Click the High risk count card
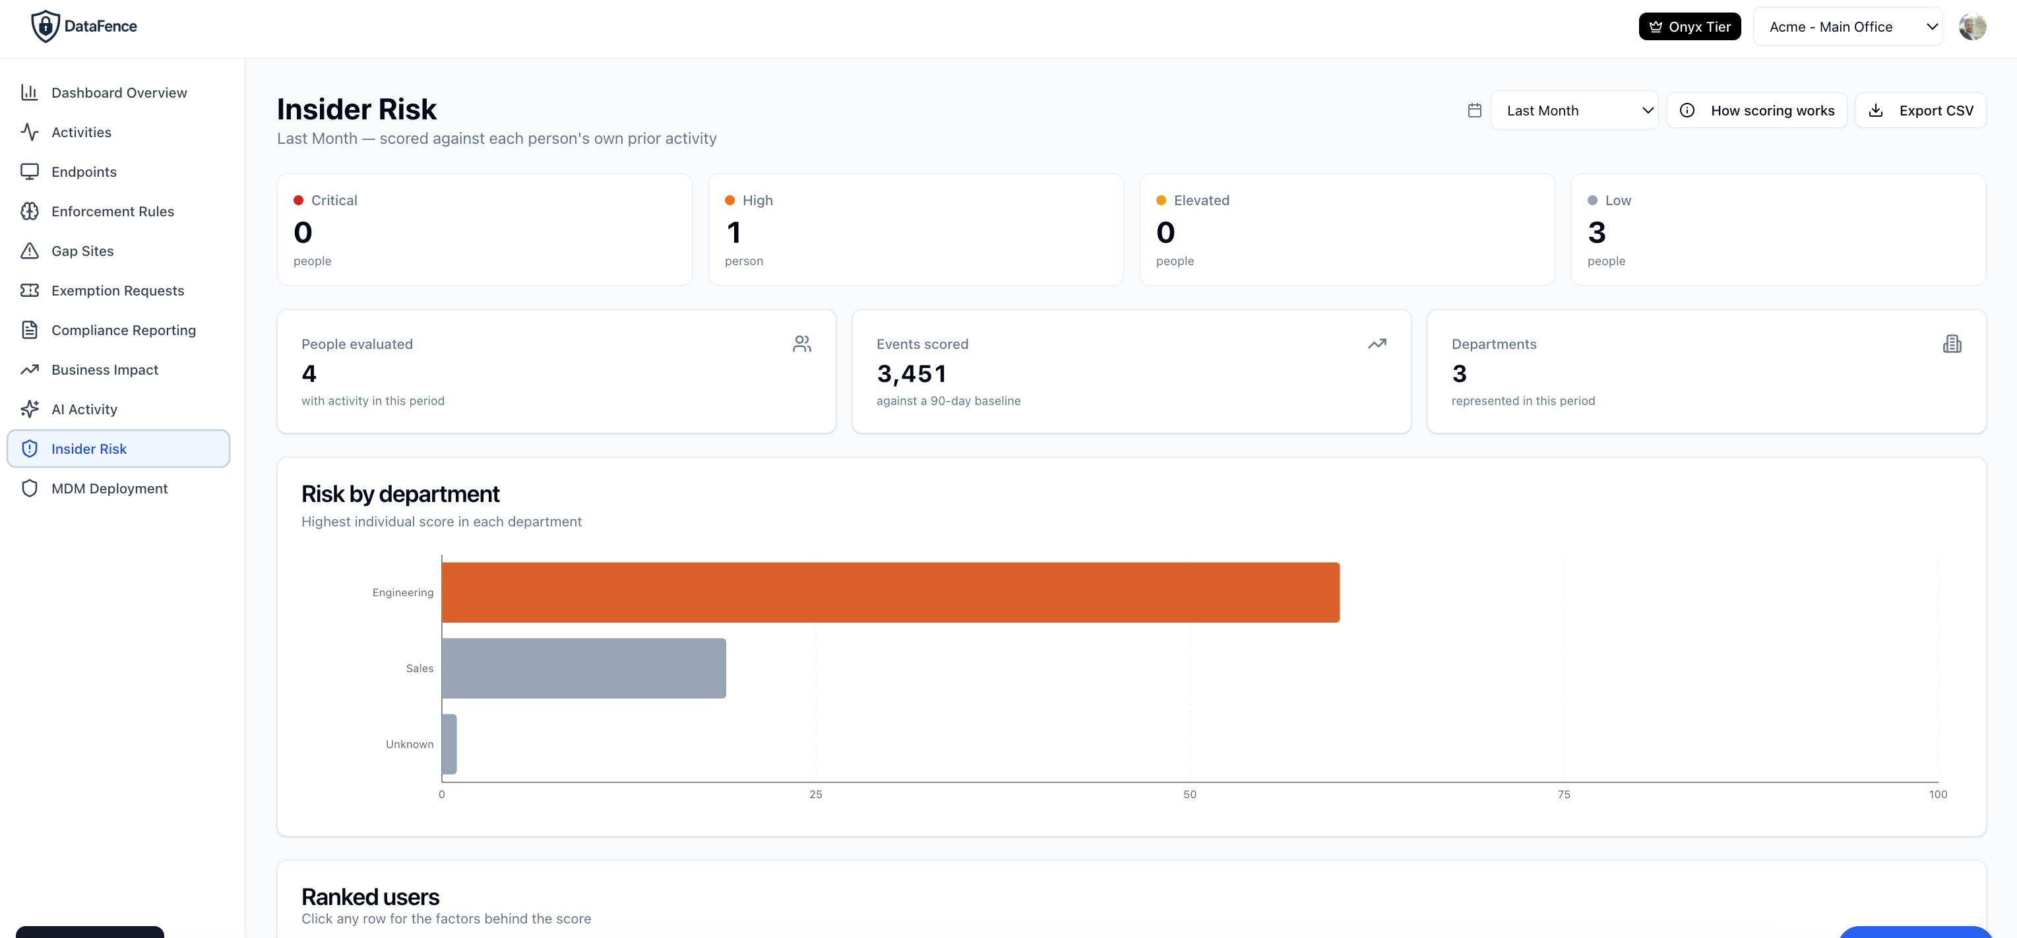The height and width of the screenshot is (938, 2017). click(x=915, y=230)
